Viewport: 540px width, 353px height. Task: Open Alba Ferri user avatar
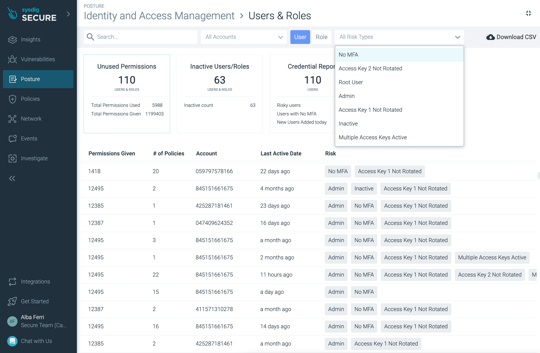[12, 321]
